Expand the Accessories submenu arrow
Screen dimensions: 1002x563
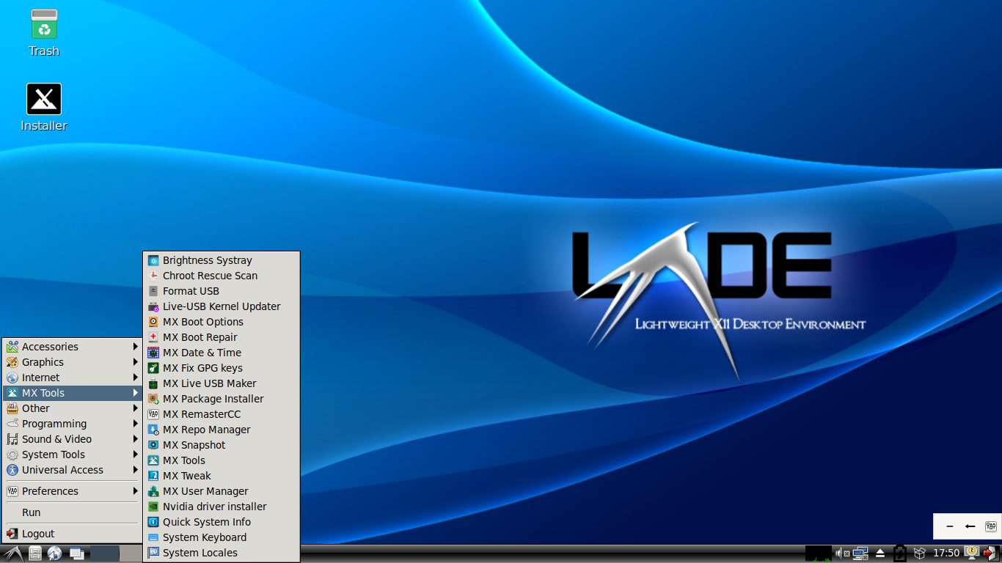(x=136, y=347)
